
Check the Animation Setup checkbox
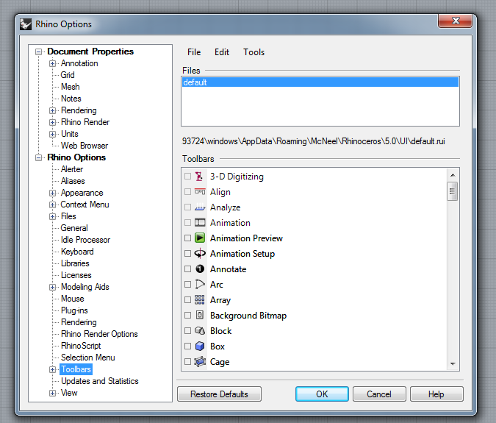(187, 253)
